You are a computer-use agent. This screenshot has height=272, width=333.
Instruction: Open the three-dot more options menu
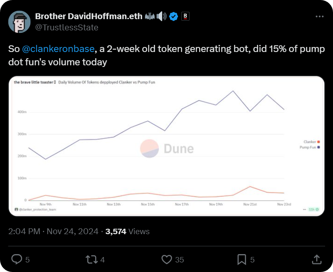(x=320, y=17)
